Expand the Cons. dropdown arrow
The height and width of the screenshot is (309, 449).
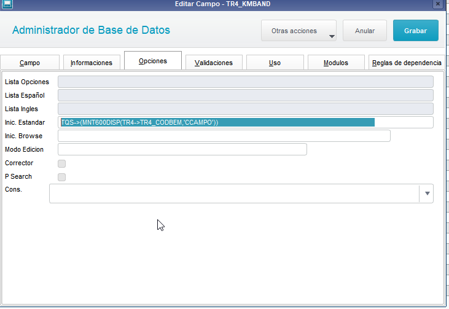(427, 194)
